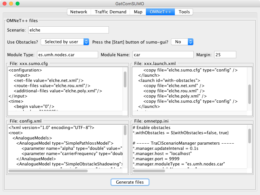This screenshot has height=195, width=260.
Task: Switch to the Network tab
Action: coord(79,12)
